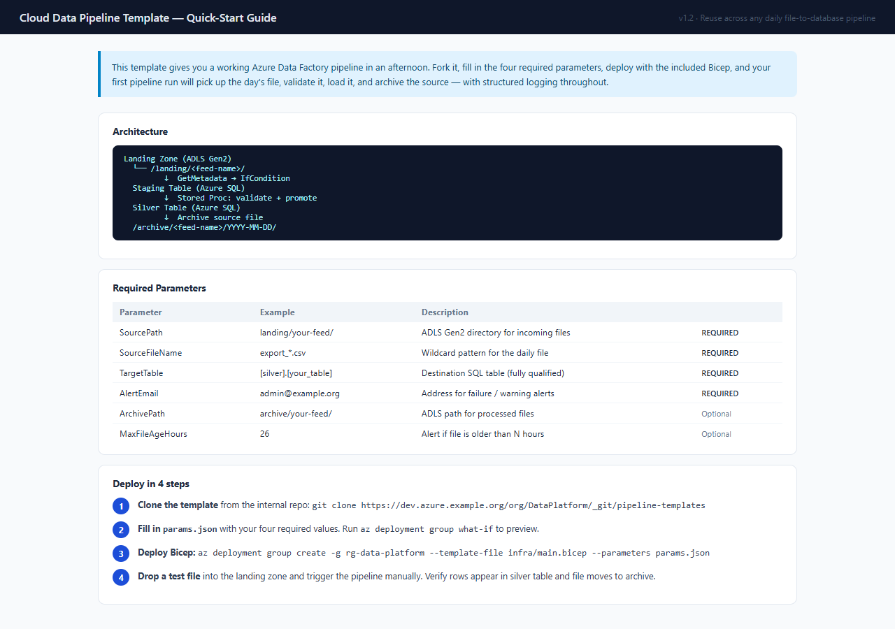Click the admin@example.org example value
This screenshot has width=895, height=629.
point(300,393)
